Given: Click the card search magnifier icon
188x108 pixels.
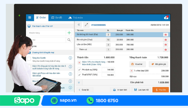Looking at the screenshot, I should coord(69,40).
